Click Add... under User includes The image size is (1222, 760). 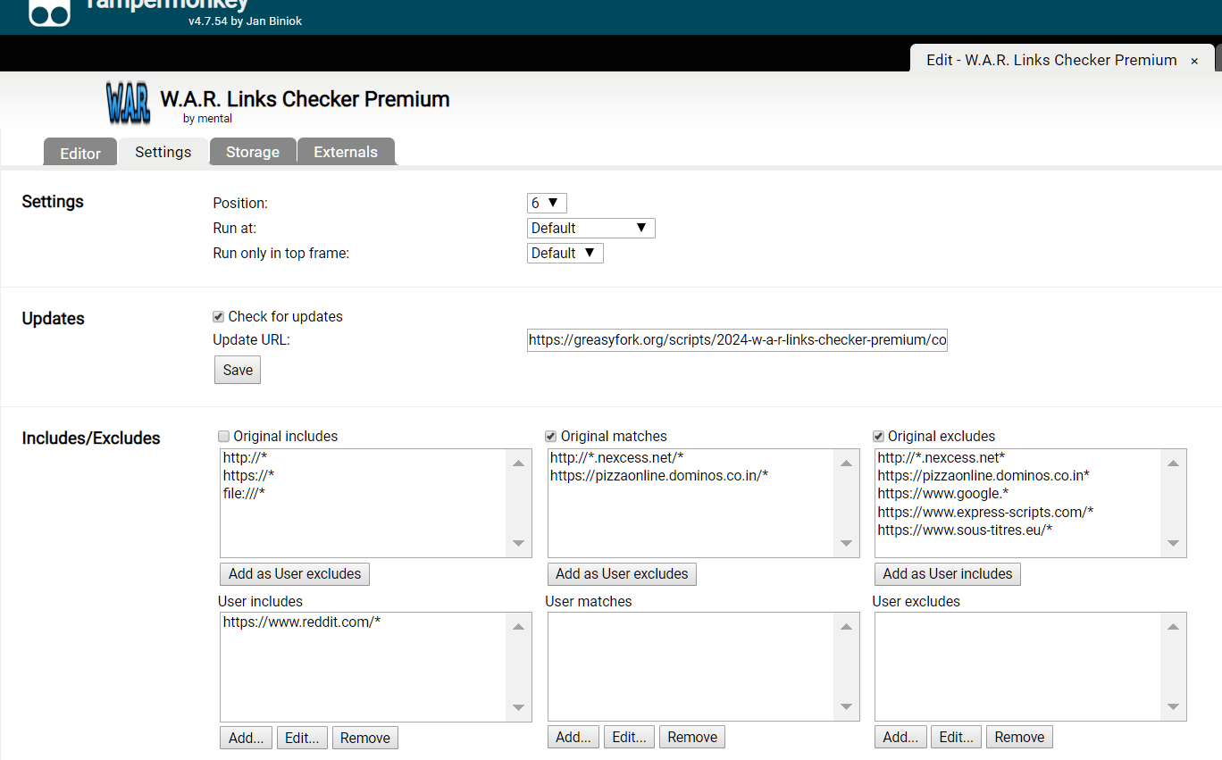click(x=247, y=738)
